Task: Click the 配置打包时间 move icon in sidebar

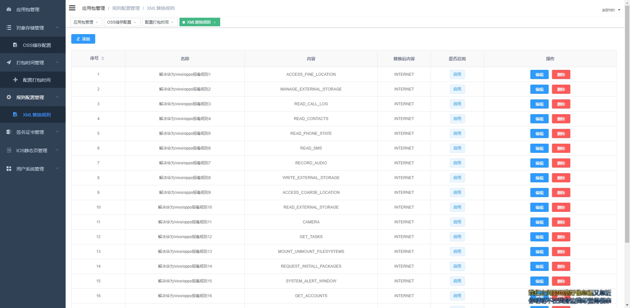Action: pyautogui.click(x=15, y=80)
